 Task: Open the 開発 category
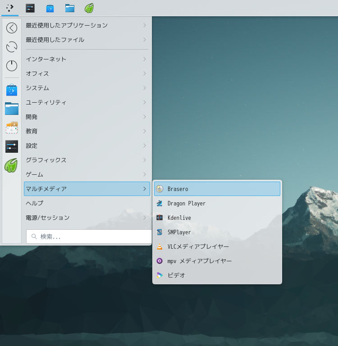[87, 117]
